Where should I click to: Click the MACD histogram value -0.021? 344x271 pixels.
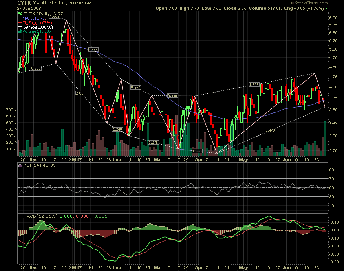99,216
